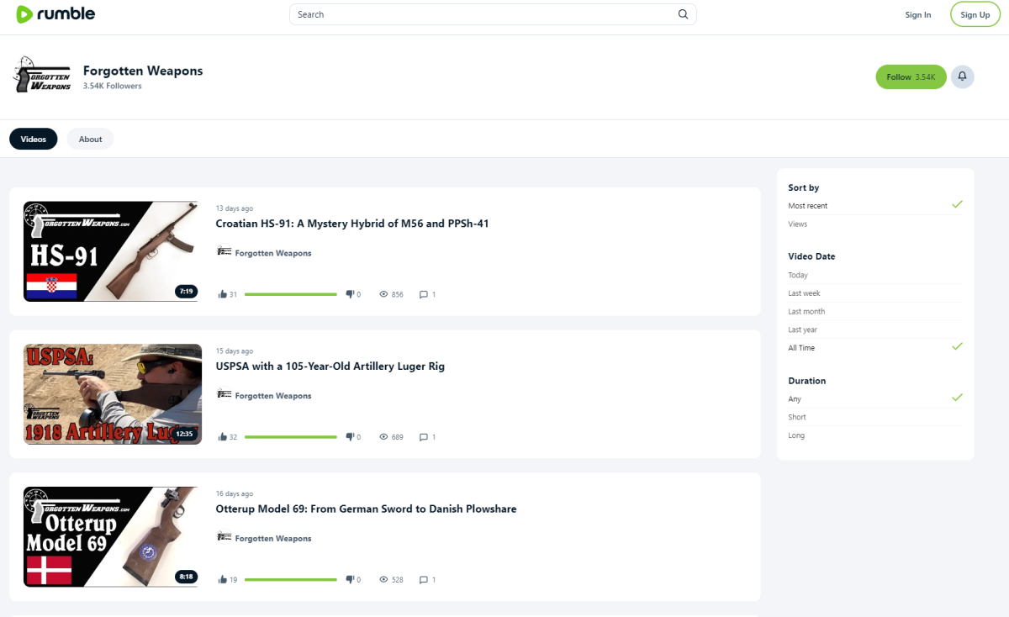
Task: Open the HS-91 video thumbnail
Action: click(x=111, y=251)
